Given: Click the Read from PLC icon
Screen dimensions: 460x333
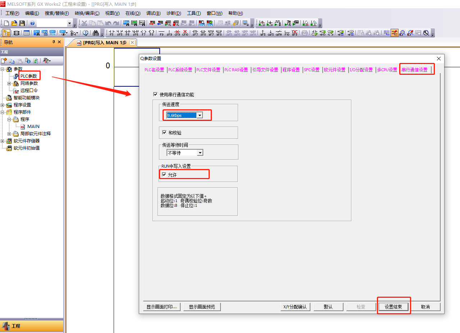Looking at the screenshot, I should pyautogui.click(x=160, y=23).
